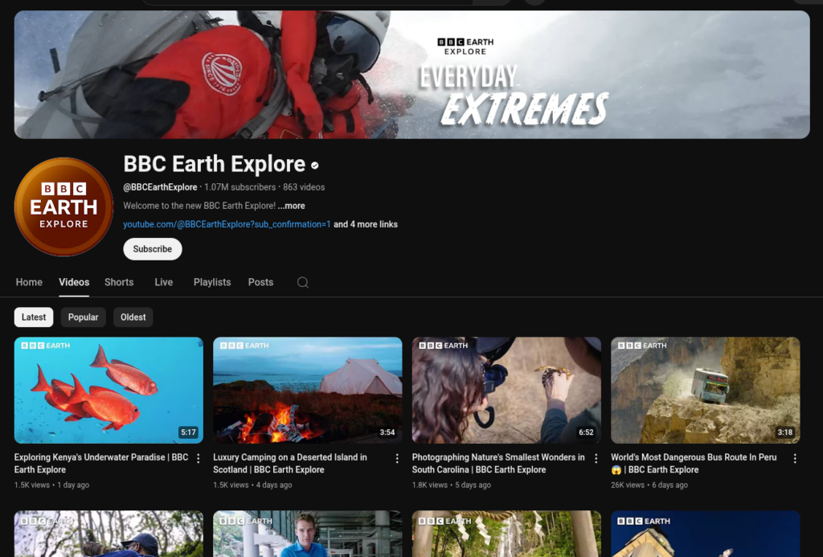Go to the Home tab
The width and height of the screenshot is (823, 557).
(29, 282)
